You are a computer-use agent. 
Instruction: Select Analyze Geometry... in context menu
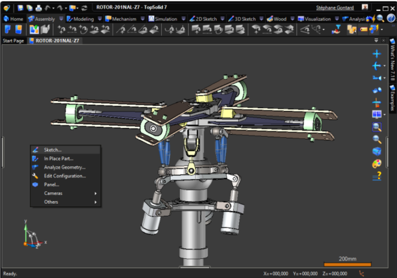coord(65,167)
